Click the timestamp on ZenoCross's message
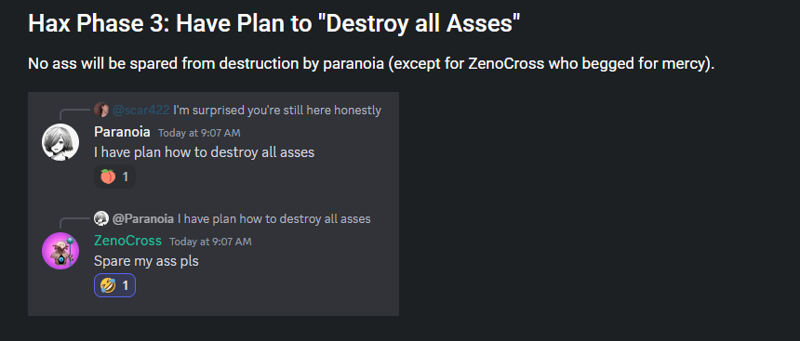The height and width of the screenshot is (341, 800). tap(210, 242)
